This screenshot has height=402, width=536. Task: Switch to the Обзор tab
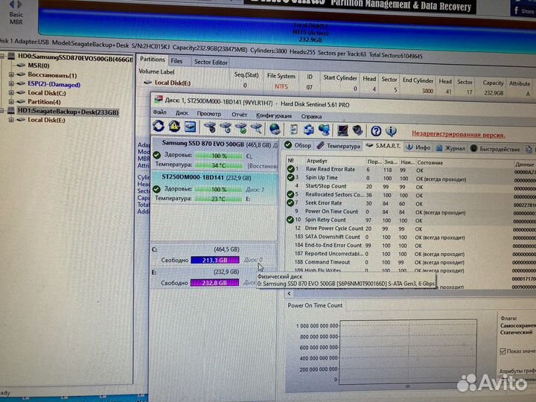tap(298, 145)
